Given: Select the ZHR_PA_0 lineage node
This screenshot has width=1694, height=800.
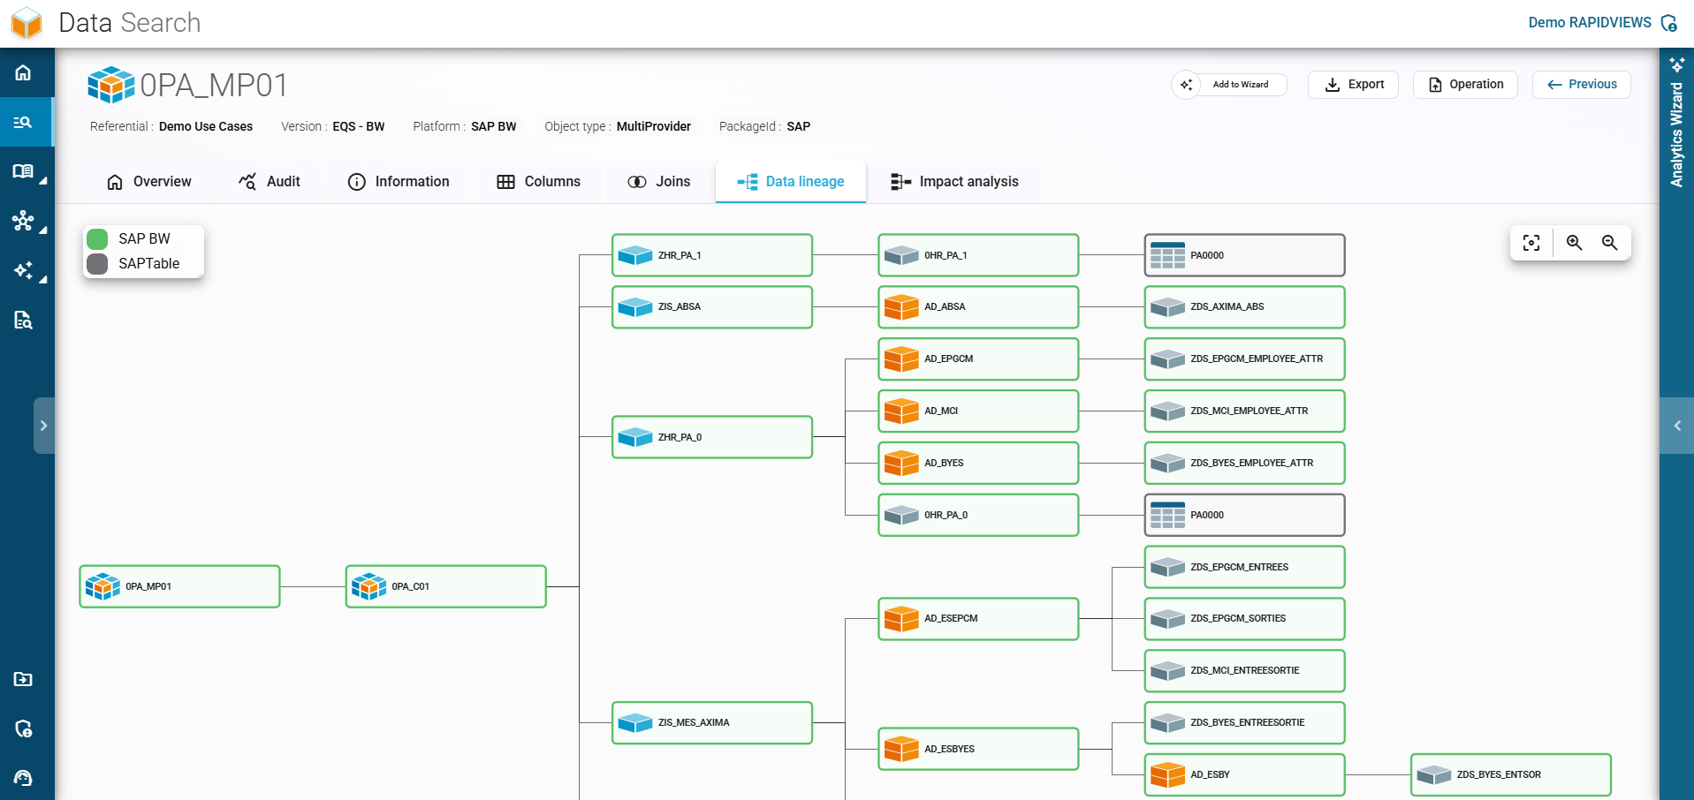Looking at the screenshot, I should coord(712,437).
